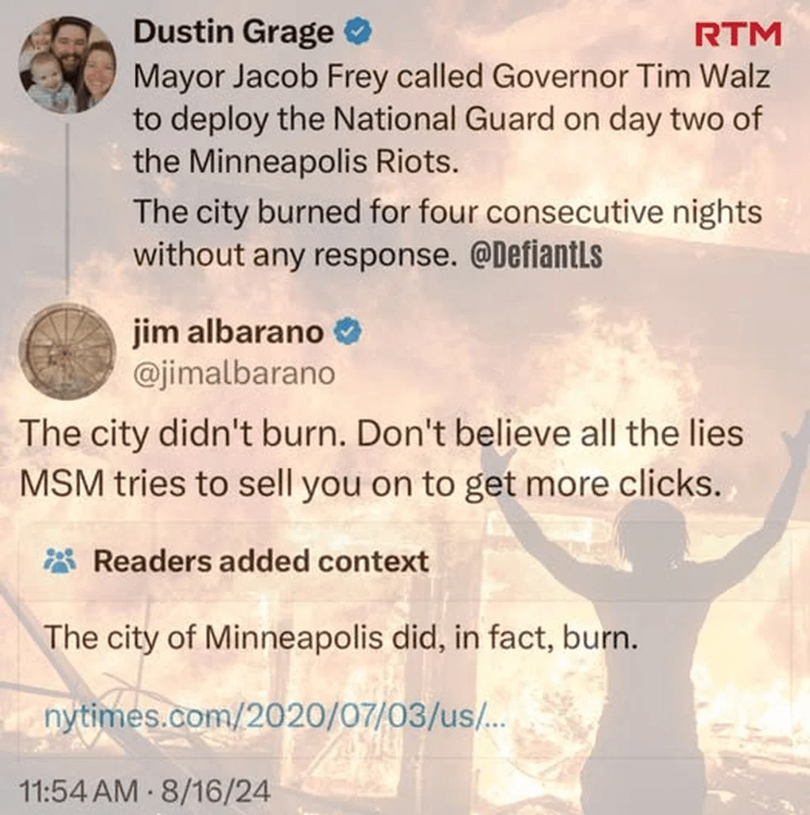Screen dimensions: 810x815
Task: Click the Readers added context people icon
Action: click(x=60, y=561)
